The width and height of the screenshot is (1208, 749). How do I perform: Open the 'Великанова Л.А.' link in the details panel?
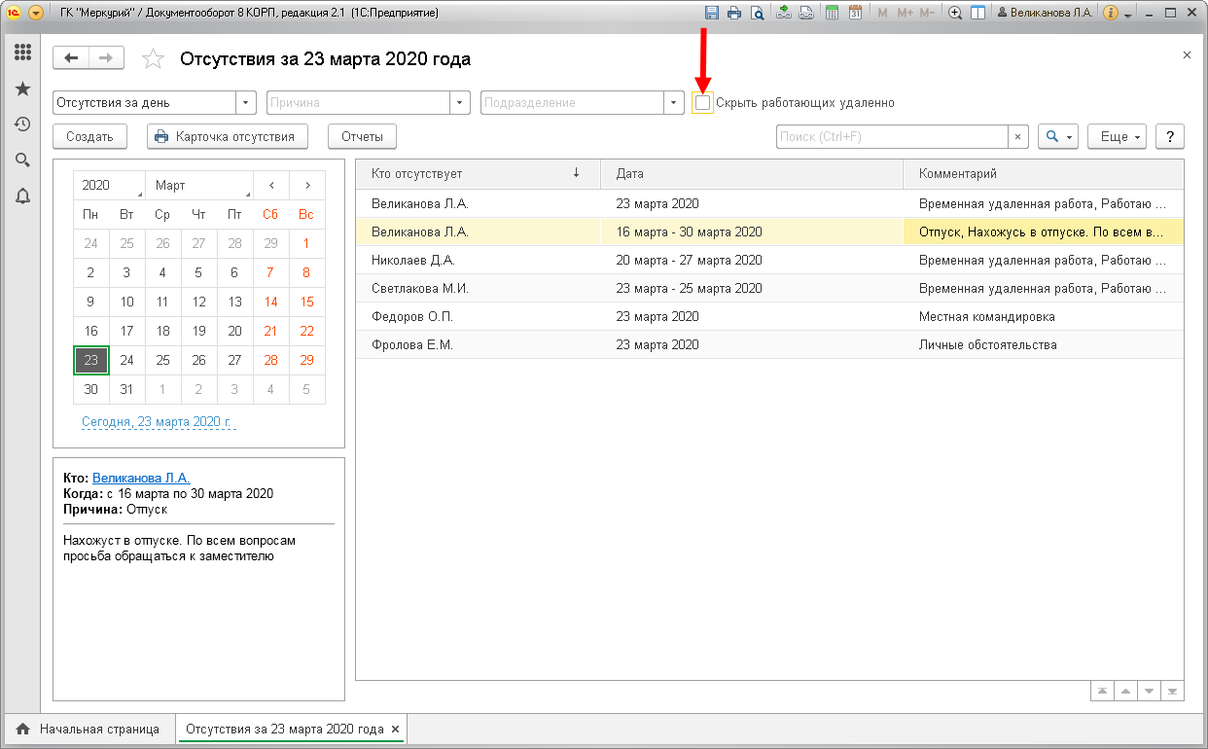141,478
